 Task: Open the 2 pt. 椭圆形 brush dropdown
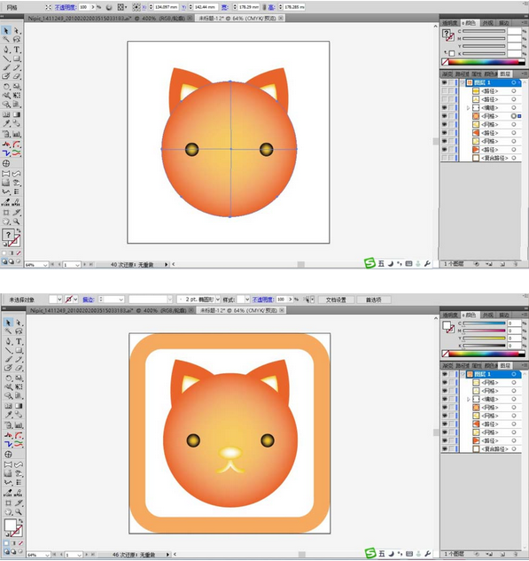(x=217, y=299)
